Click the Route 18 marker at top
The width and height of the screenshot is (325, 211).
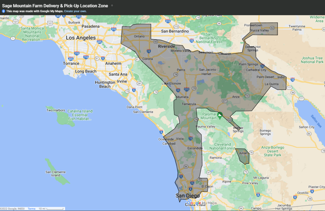point(198,18)
